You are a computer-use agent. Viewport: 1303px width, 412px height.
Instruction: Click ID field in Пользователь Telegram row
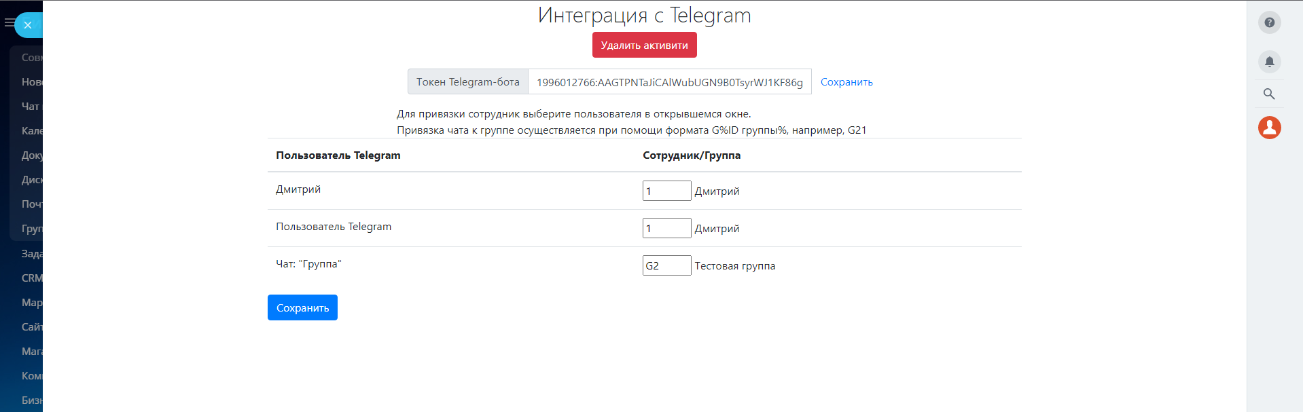[x=666, y=228]
